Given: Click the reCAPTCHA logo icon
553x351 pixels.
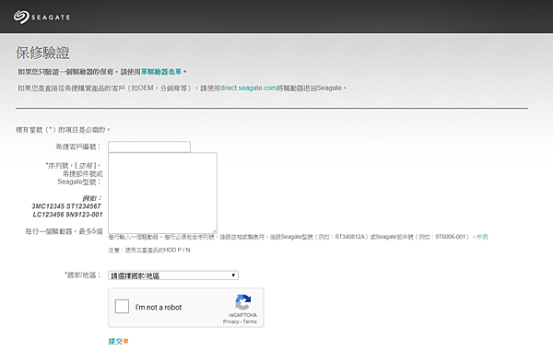Looking at the screenshot, I should [x=243, y=302].
